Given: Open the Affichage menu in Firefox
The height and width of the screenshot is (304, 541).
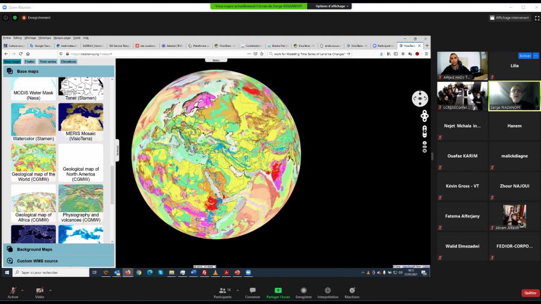Looking at the screenshot, I should (x=30, y=38).
